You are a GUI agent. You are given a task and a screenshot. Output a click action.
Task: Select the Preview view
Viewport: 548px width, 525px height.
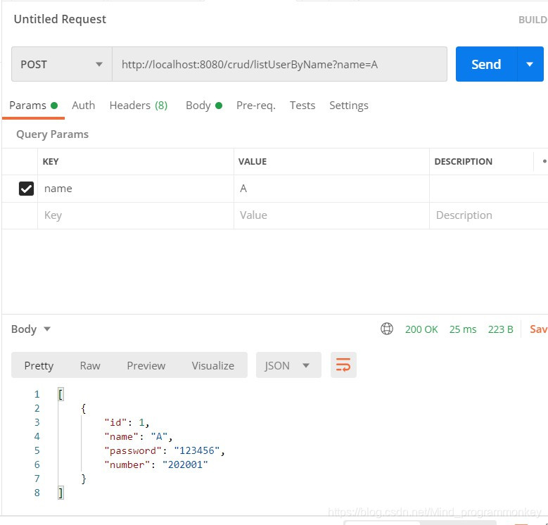(x=146, y=366)
